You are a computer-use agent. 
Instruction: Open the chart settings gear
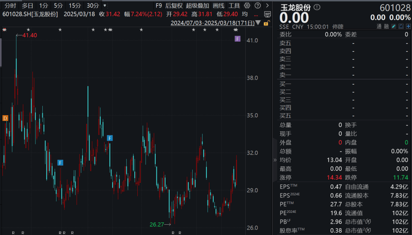pyautogui.click(x=247, y=5)
